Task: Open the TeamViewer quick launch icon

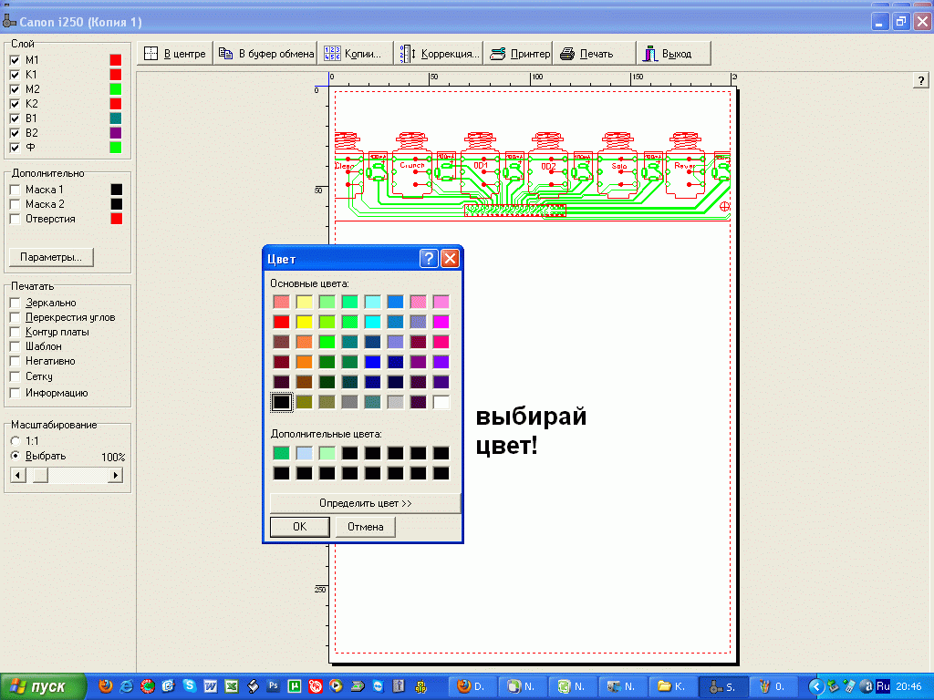Action: (379, 686)
